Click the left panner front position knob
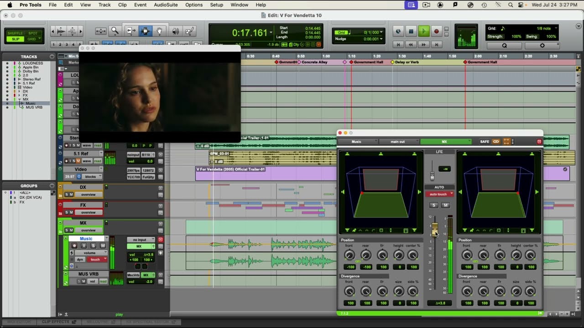The width and height of the screenshot is (584, 328). coord(349,255)
